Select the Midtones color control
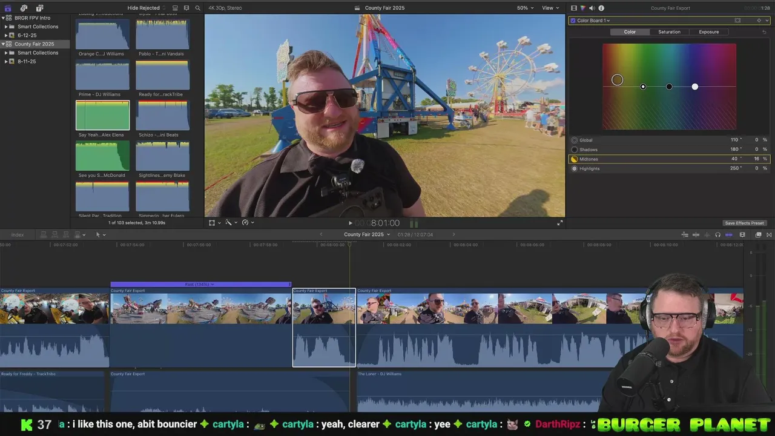Image resolution: width=775 pixels, height=436 pixels. [574, 159]
